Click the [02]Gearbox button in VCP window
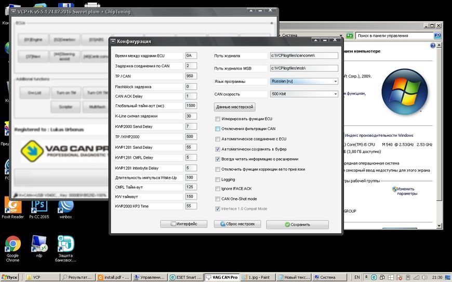 tap(64, 40)
